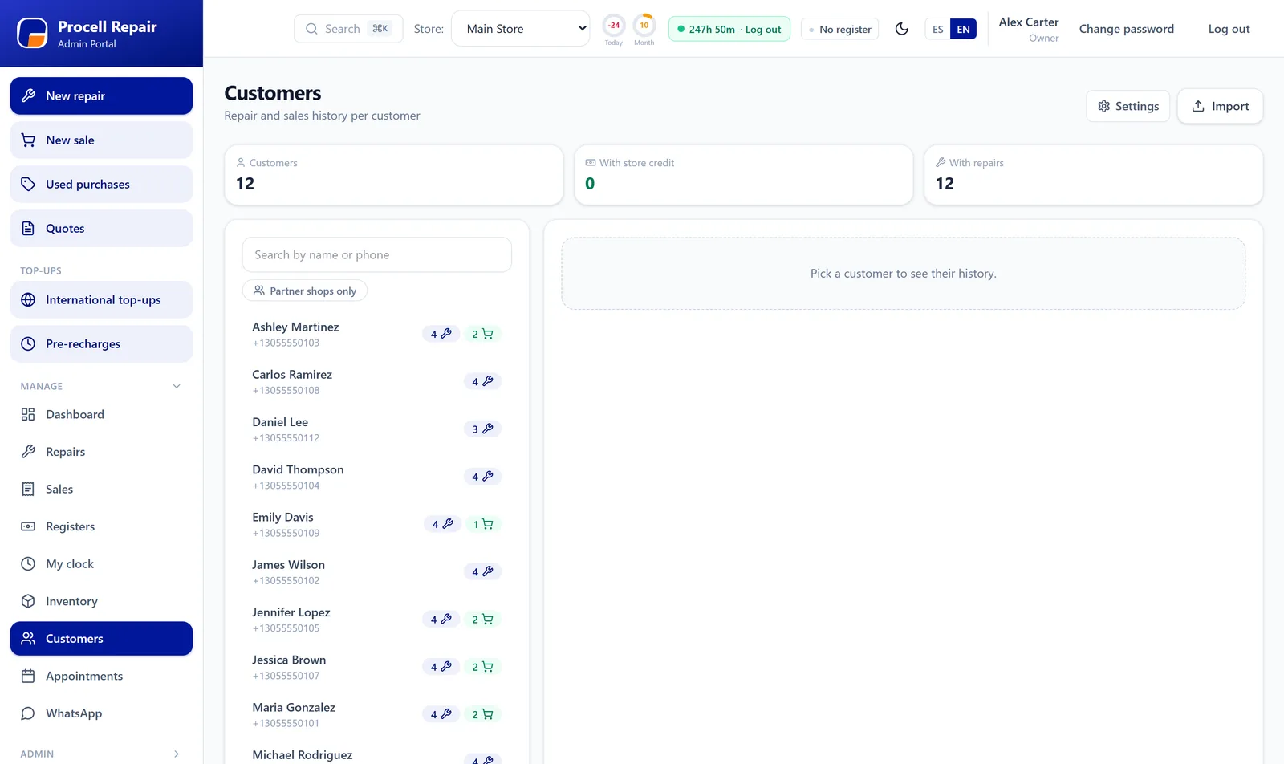Focus the Search by name or phone field
This screenshot has height=764, width=1284.
(376, 254)
